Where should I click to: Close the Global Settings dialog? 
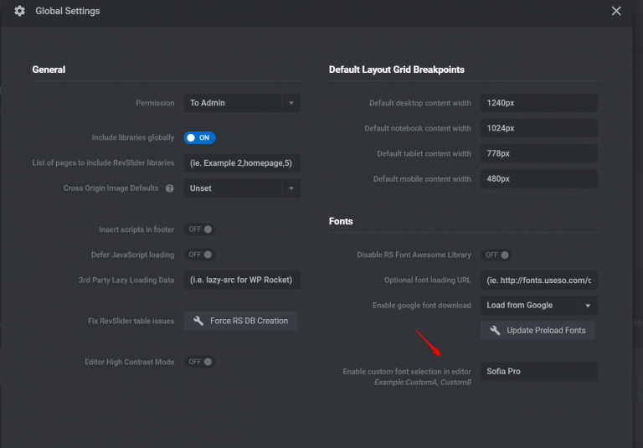(x=616, y=12)
